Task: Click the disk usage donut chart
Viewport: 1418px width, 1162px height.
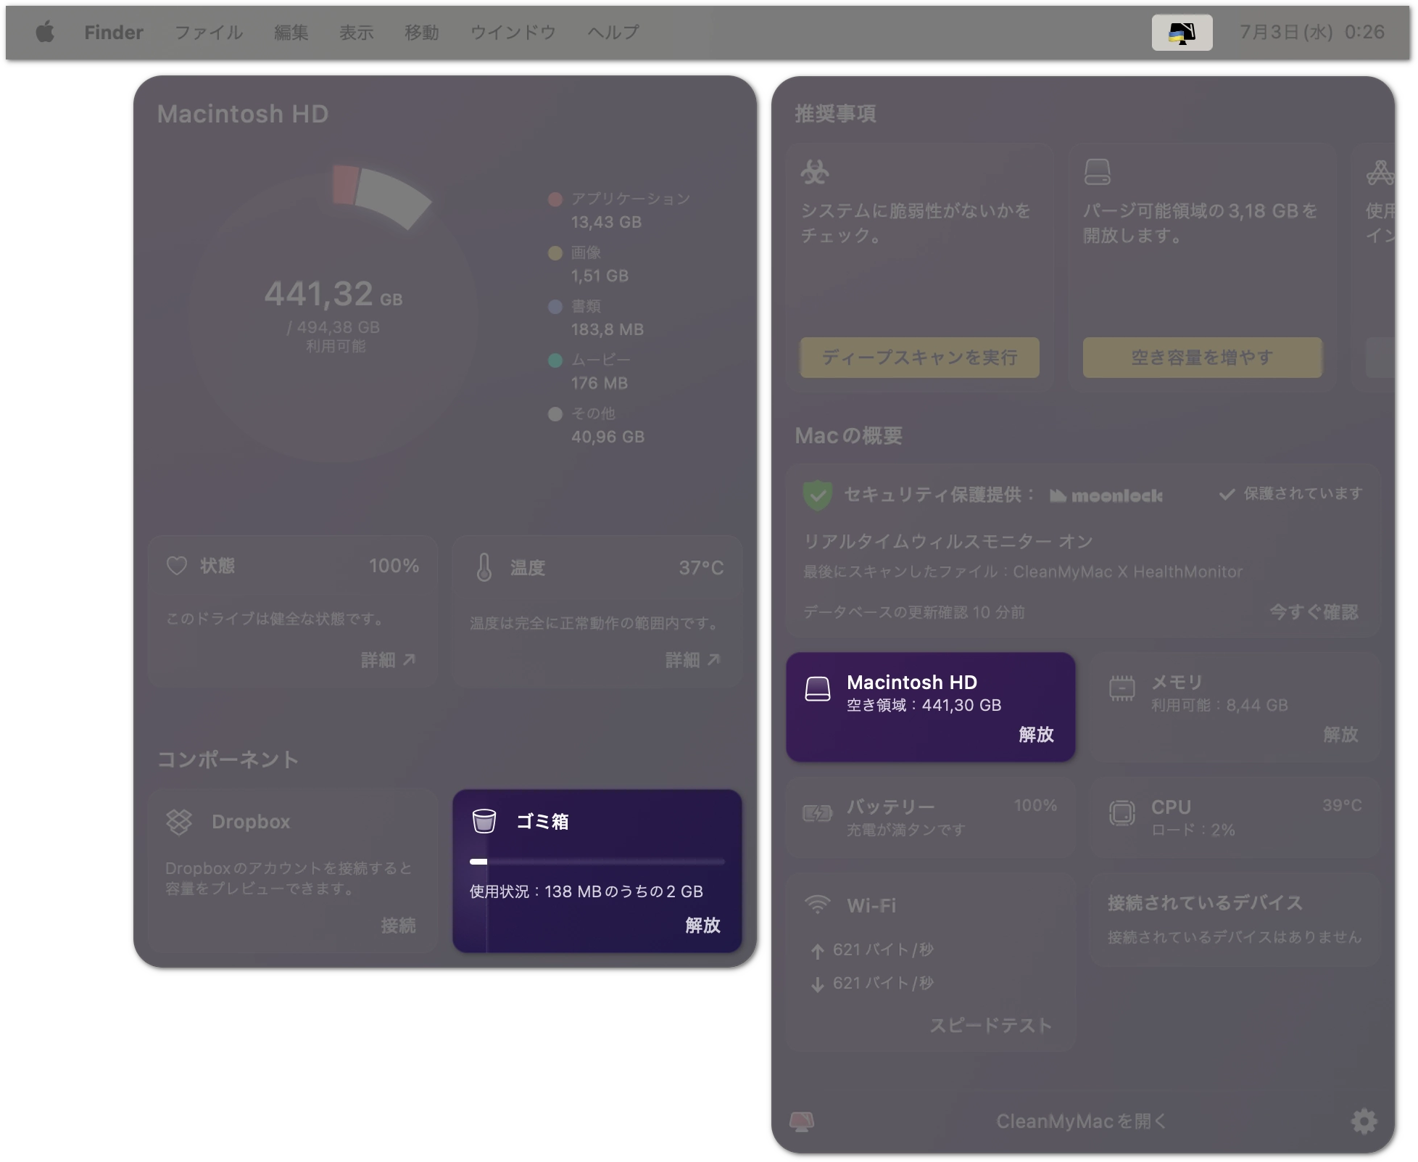Action: coord(333,313)
